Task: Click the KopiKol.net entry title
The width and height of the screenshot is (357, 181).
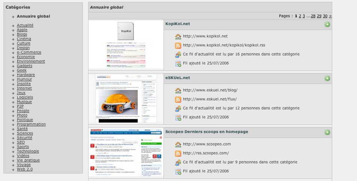Action: click(178, 24)
